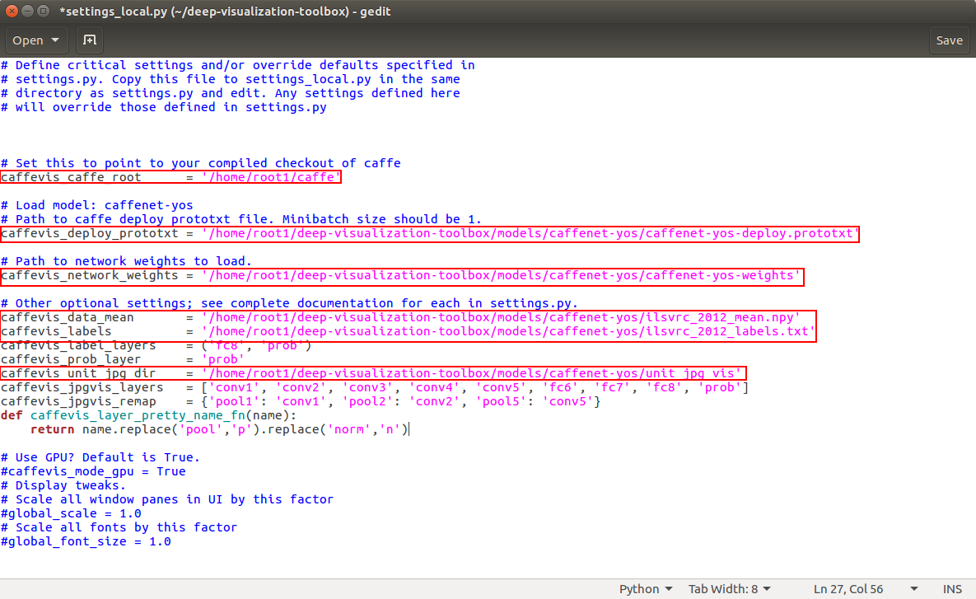Place cursor on the caffevis_caffe_root line
The width and height of the screenshot is (976, 599).
point(165,177)
